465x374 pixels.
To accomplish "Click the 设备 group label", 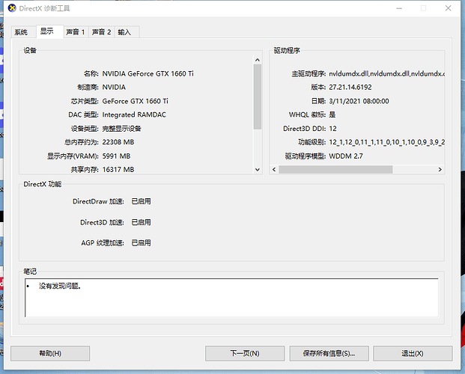I will [x=30, y=50].
